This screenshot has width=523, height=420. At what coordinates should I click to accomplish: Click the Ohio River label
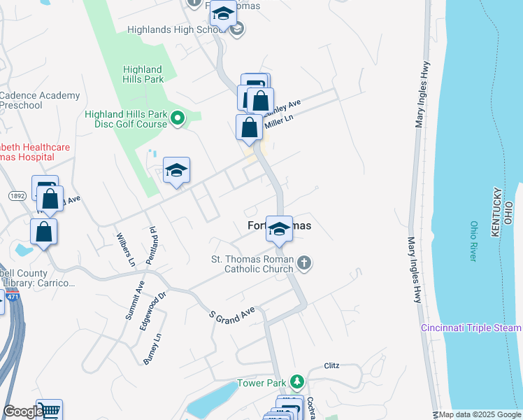point(473,241)
